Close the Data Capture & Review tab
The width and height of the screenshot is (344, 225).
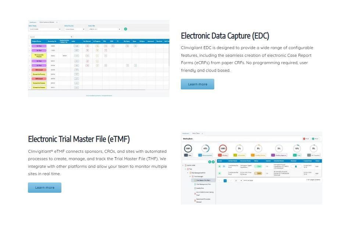[x=57, y=22]
